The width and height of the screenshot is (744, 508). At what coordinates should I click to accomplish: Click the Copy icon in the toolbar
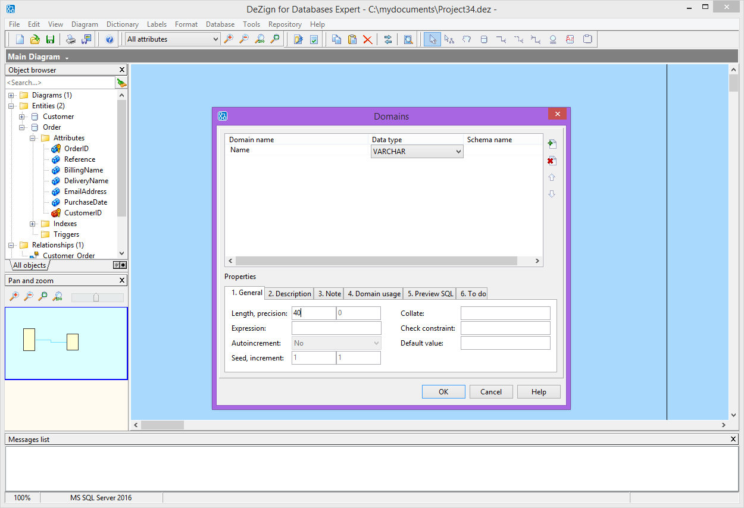tap(337, 39)
